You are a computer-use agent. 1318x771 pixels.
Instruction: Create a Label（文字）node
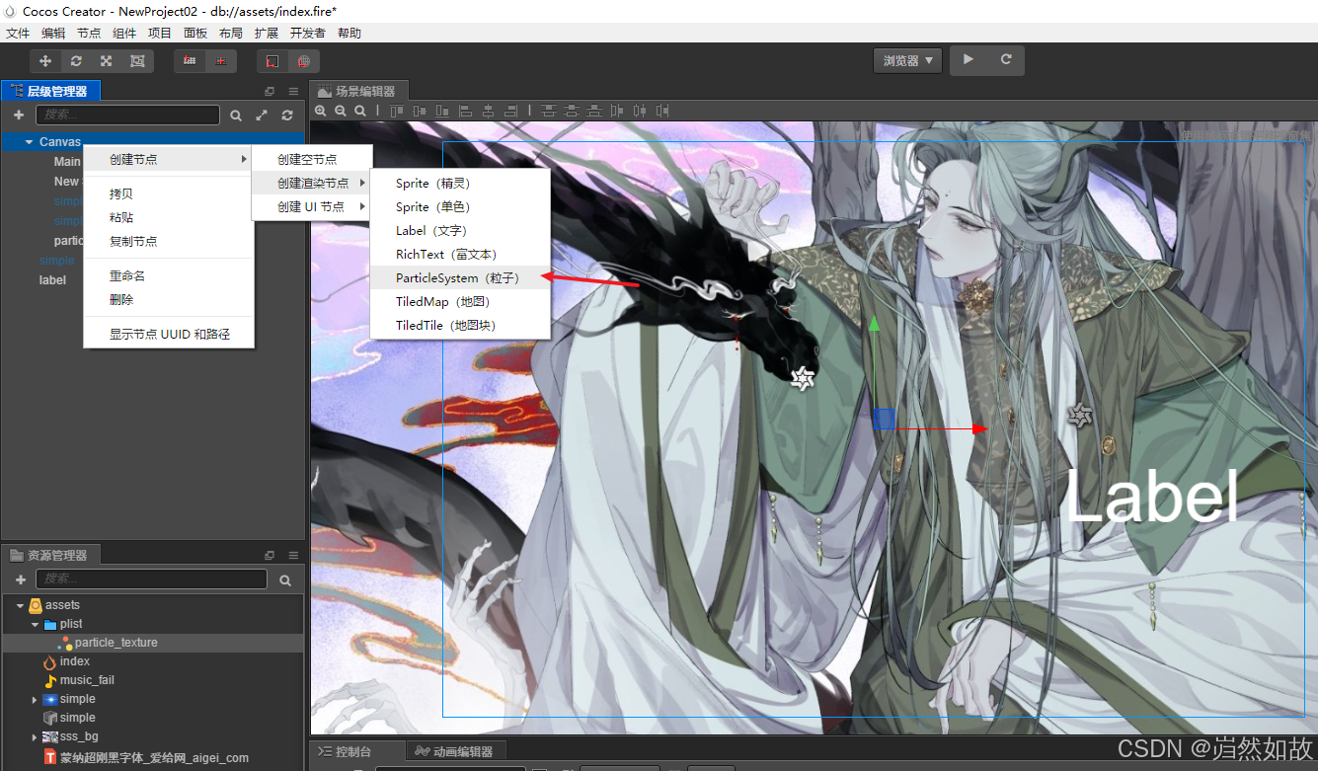pyautogui.click(x=460, y=231)
